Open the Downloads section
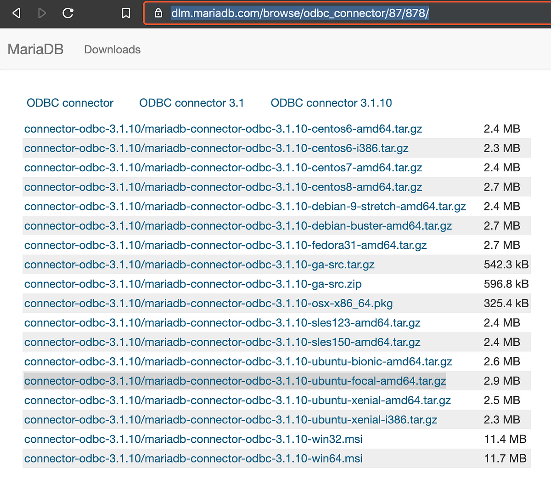 tap(112, 50)
